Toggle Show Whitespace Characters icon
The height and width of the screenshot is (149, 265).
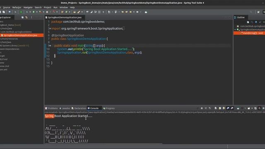pyautogui.click(x=104, y=12)
